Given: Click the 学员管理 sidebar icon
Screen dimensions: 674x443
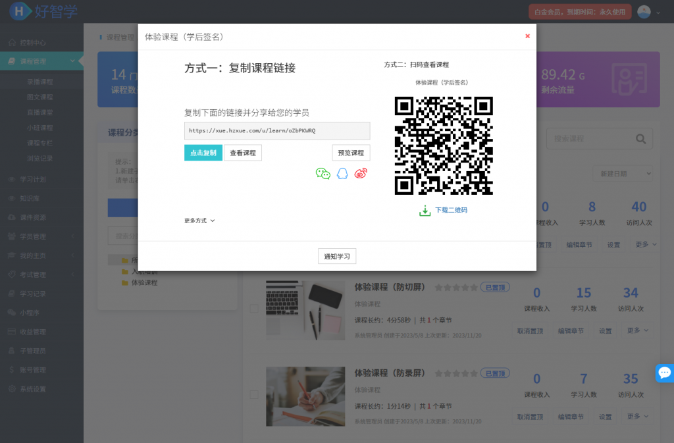Looking at the screenshot, I should (12, 236).
